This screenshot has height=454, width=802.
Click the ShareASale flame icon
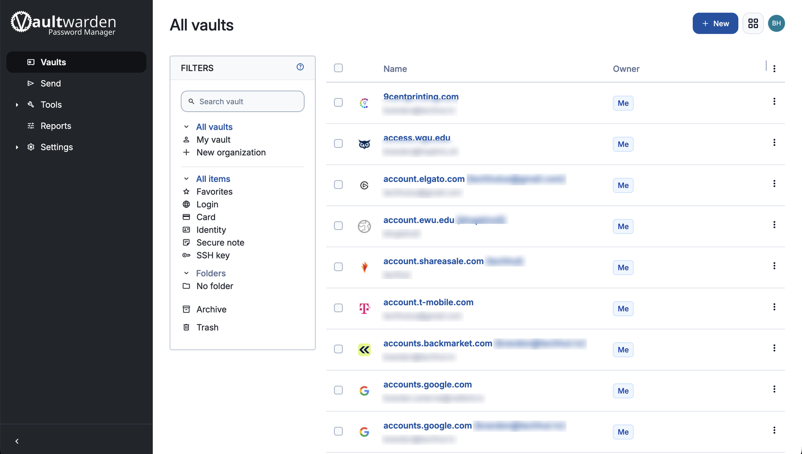[364, 268]
